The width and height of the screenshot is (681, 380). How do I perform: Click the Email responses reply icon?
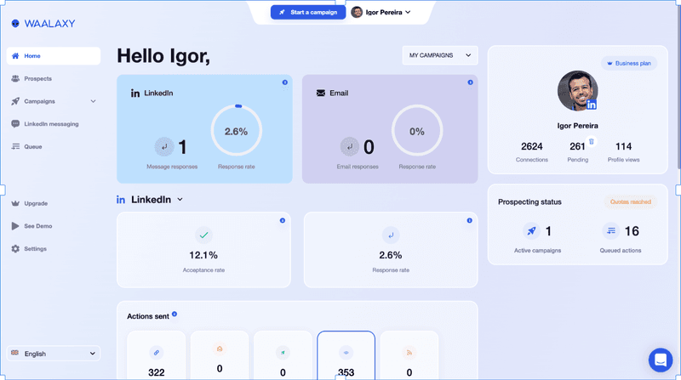(350, 147)
